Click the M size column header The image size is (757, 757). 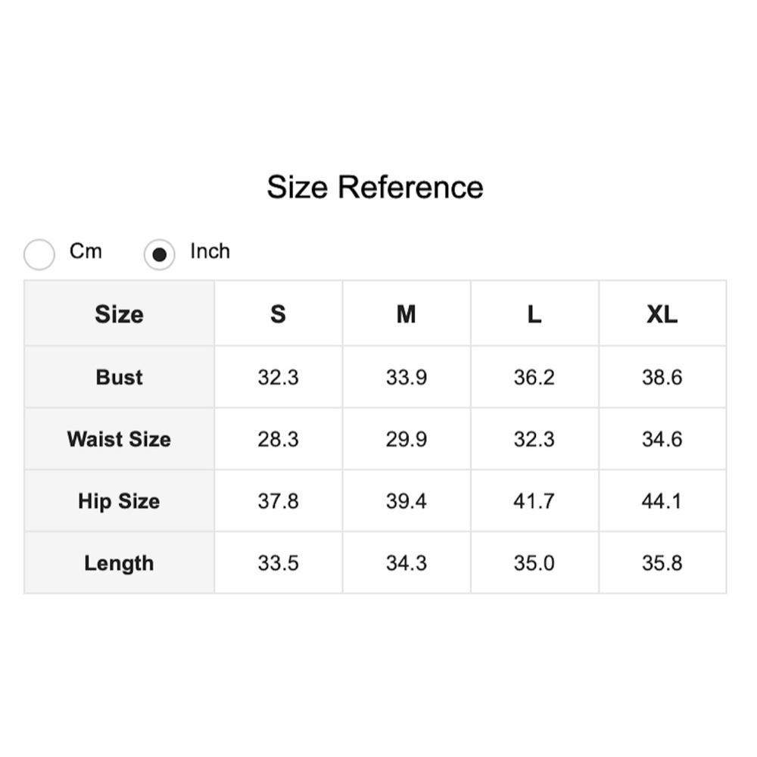(x=407, y=314)
